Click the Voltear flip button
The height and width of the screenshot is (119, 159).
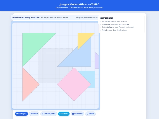pyautogui.click(x=34, y=114)
